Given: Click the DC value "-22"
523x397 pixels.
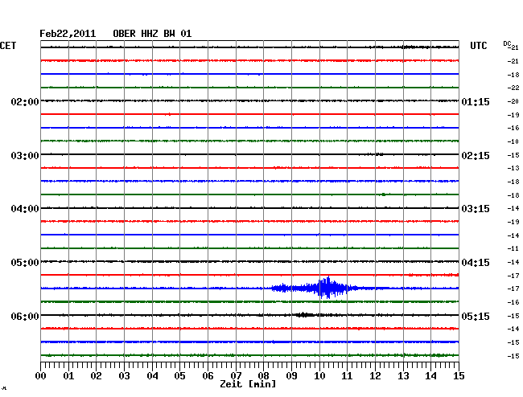Looking at the screenshot, I should [513, 88].
